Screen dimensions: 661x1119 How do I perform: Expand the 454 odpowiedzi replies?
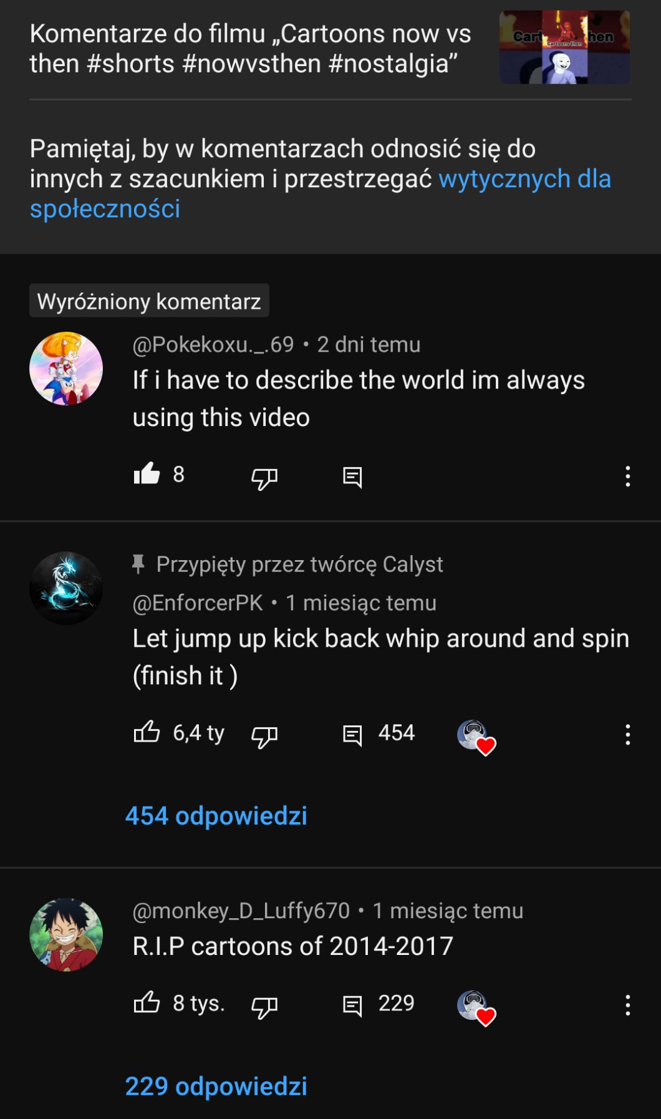216,816
